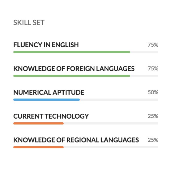
Task: Click the 75% value beside Fluency in English
Action: 153,45
